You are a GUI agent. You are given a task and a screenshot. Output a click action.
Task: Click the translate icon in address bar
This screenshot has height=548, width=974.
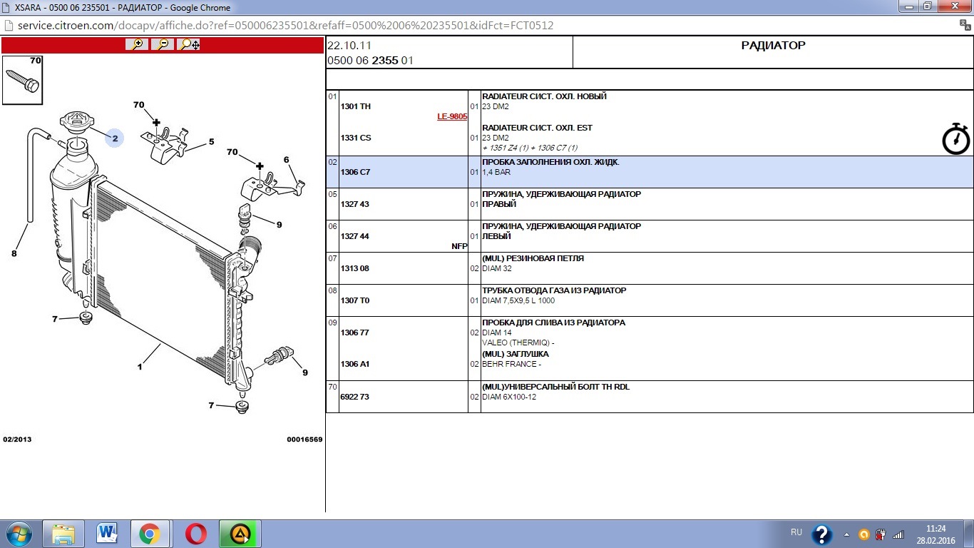click(964, 25)
